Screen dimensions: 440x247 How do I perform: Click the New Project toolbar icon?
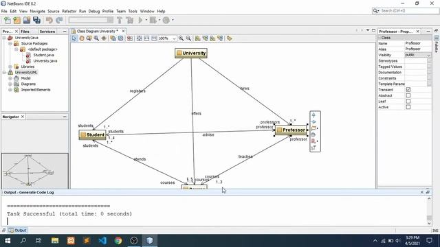pos(16,20)
